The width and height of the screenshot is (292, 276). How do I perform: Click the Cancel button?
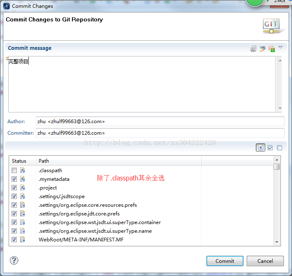click(265, 261)
